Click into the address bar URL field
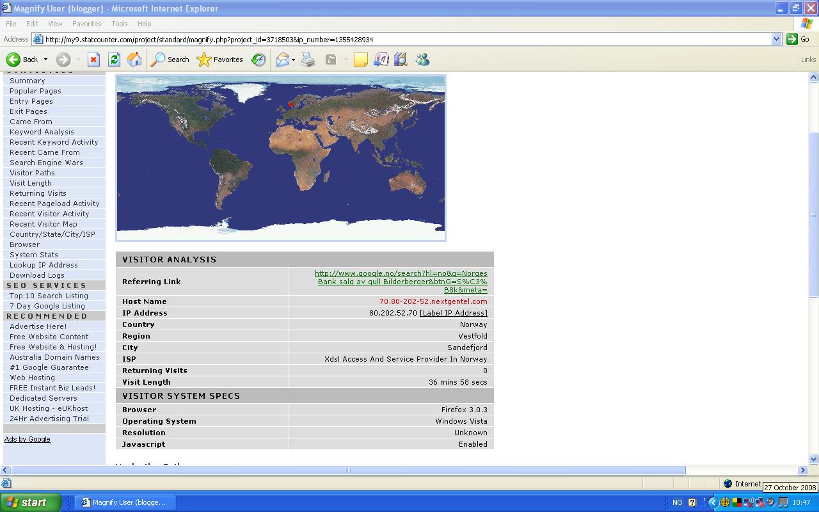819x512 pixels. click(406, 39)
